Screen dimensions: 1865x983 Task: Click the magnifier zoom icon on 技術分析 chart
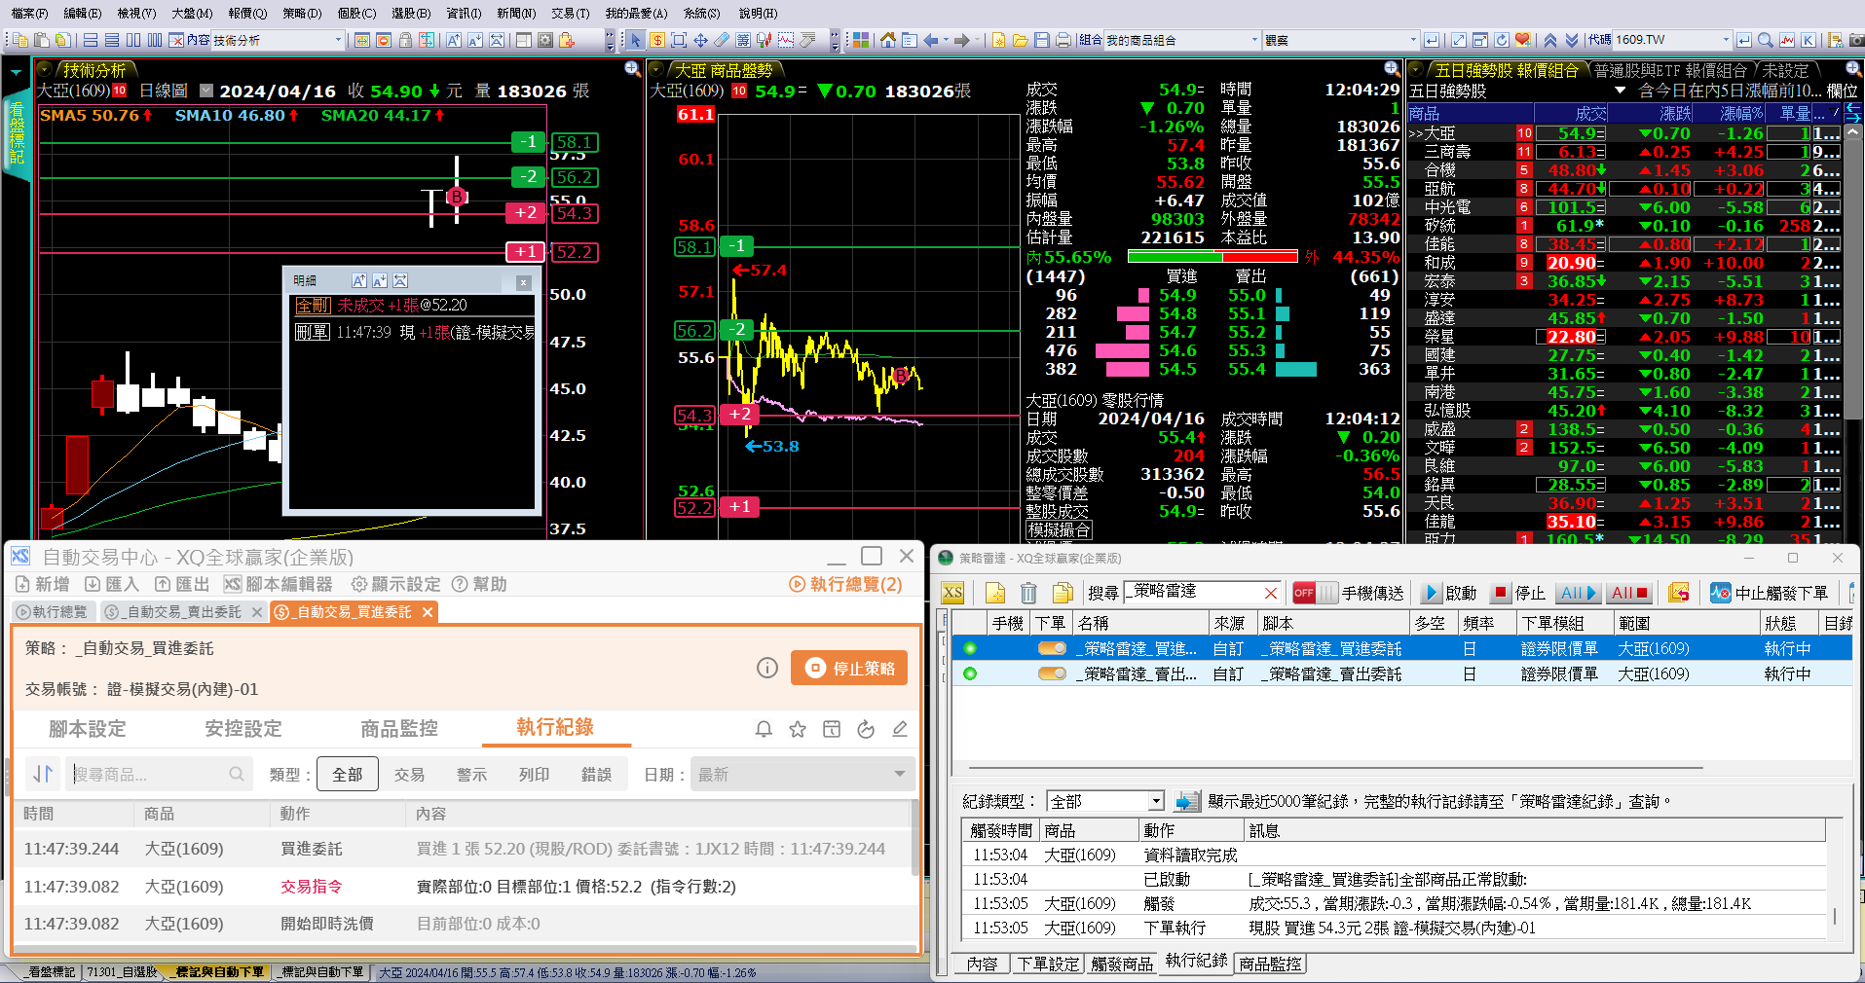(x=632, y=69)
